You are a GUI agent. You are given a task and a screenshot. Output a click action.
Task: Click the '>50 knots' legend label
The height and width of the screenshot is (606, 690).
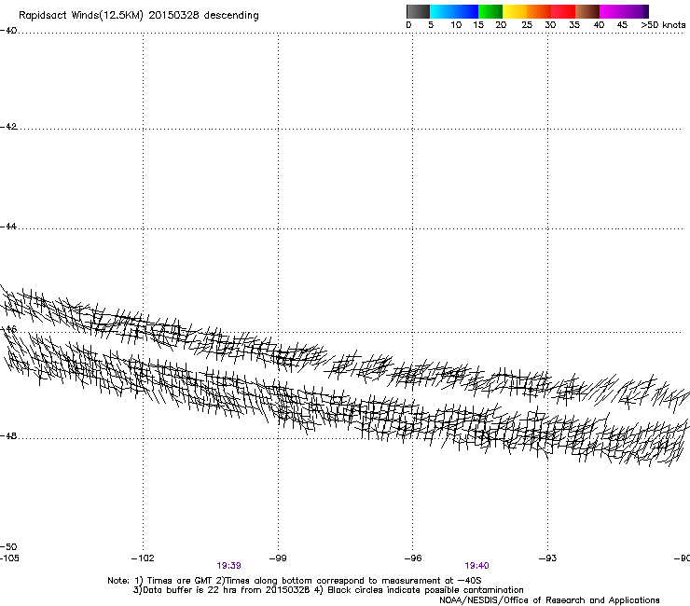tap(663, 25)
